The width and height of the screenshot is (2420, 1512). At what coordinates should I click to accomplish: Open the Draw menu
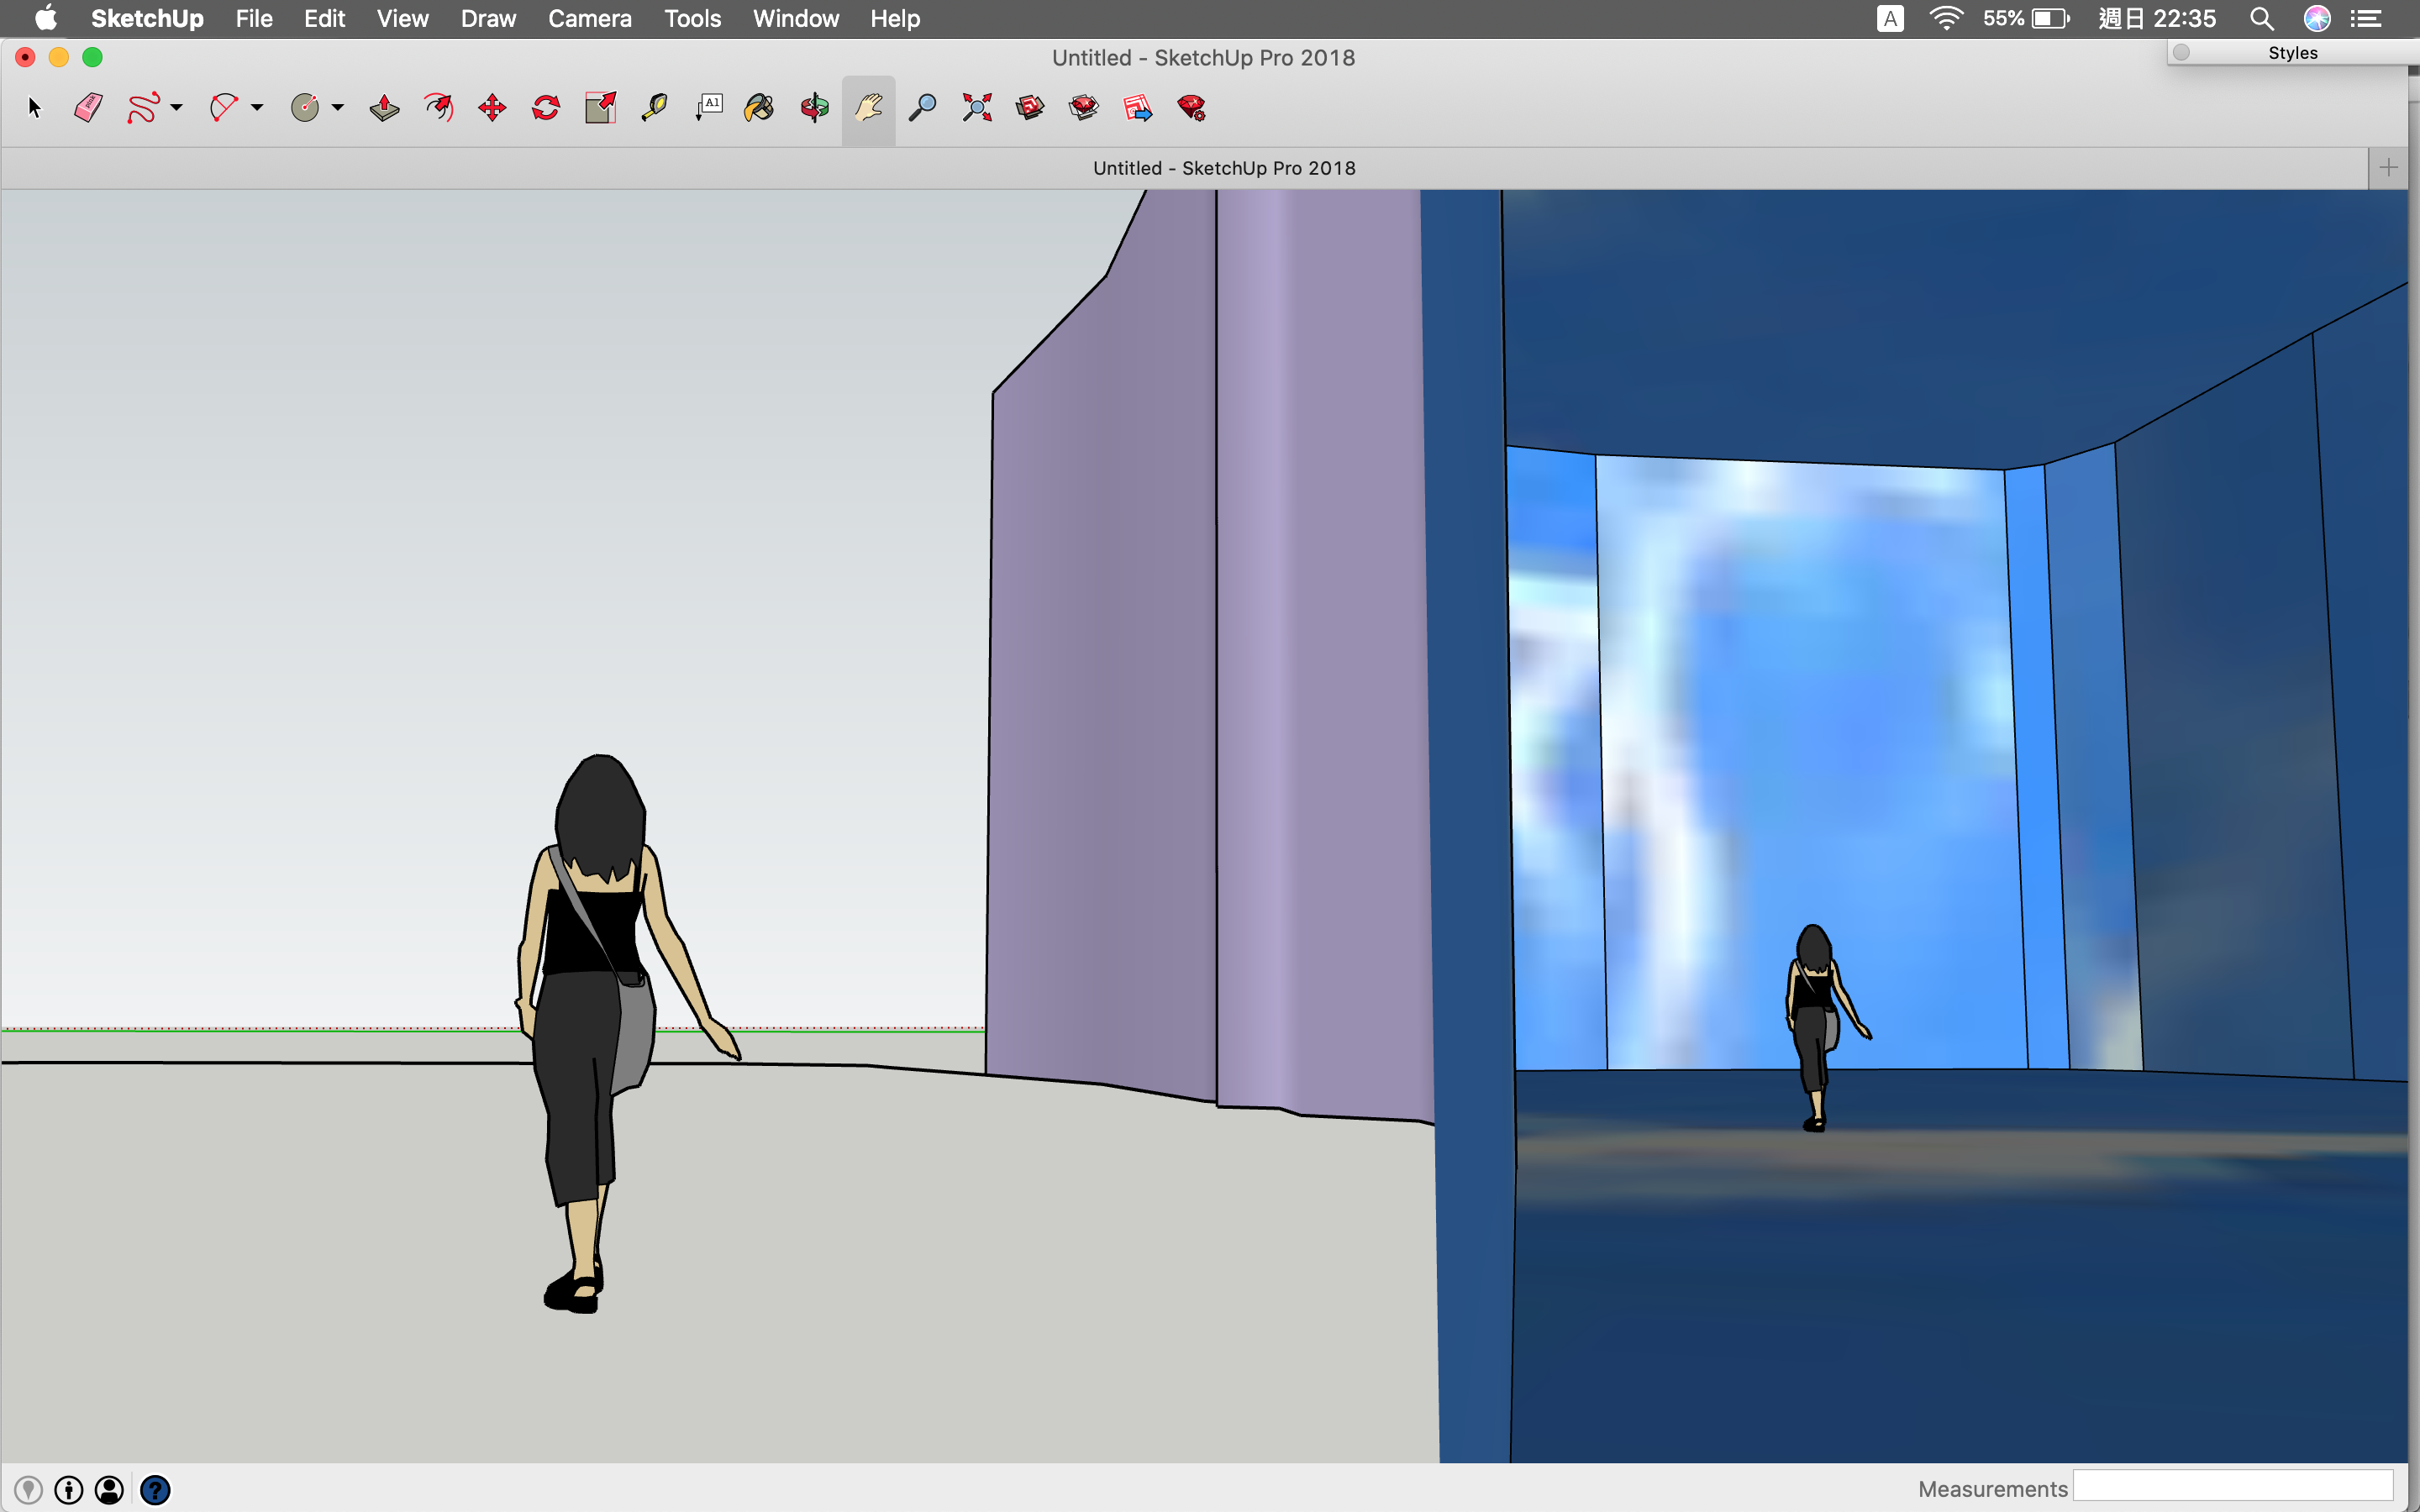pos(488,19)
